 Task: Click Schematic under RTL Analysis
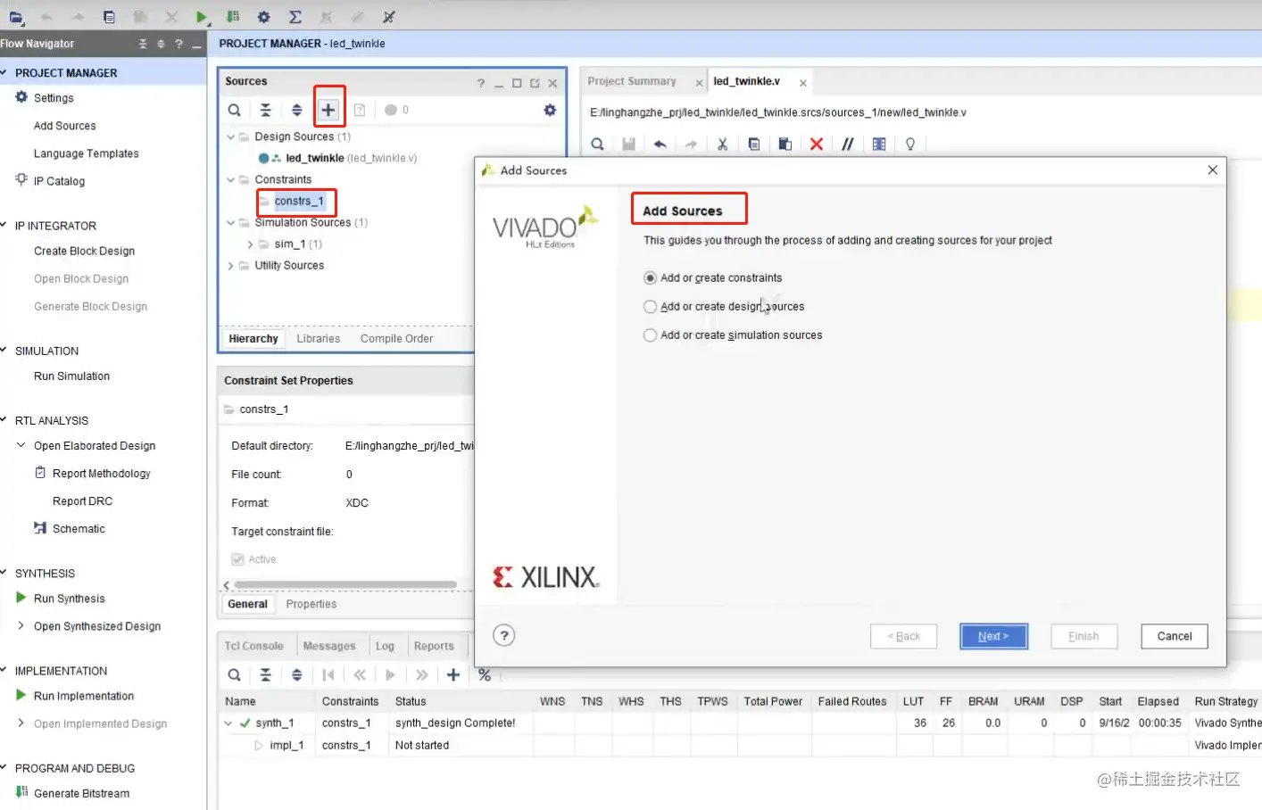[x=79, y=529]
